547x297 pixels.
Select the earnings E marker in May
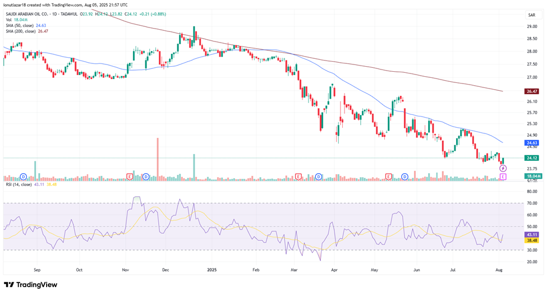tap(388, 177)
